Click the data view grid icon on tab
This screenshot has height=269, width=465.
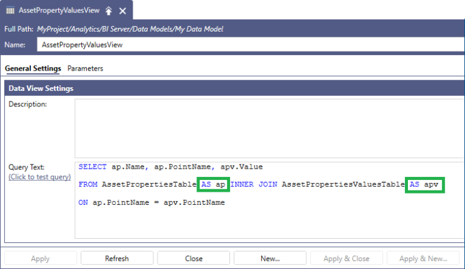click(10, 11)
